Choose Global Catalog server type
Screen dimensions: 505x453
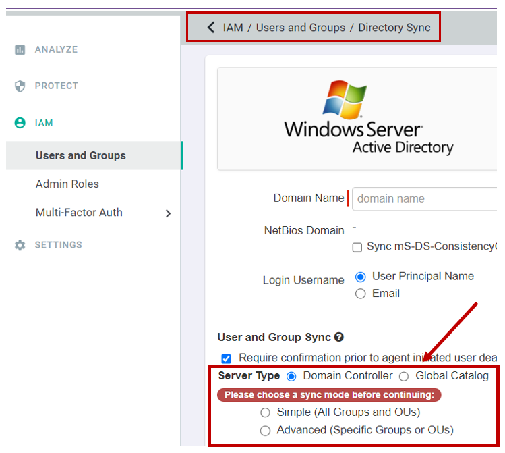(x=404, y=376)
